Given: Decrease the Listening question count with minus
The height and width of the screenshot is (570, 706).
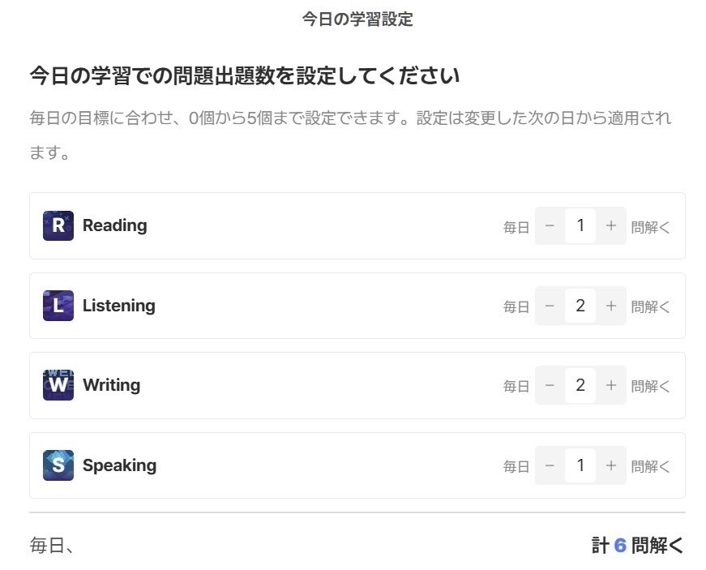Looking at the screenshot, I should click(x=550, y=306).
